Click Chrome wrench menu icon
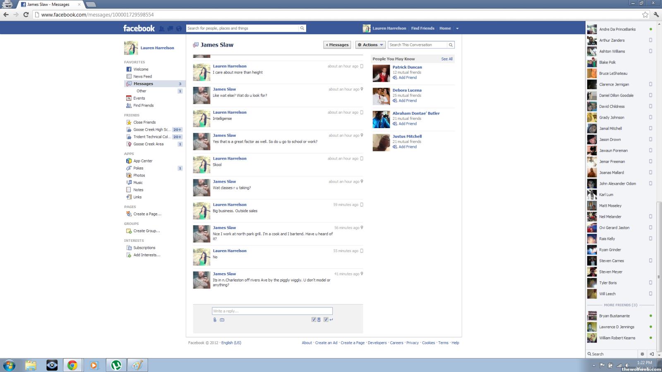The width and height of the screenshot is (662, 372). pyautogui.click(x=656, y=14)
